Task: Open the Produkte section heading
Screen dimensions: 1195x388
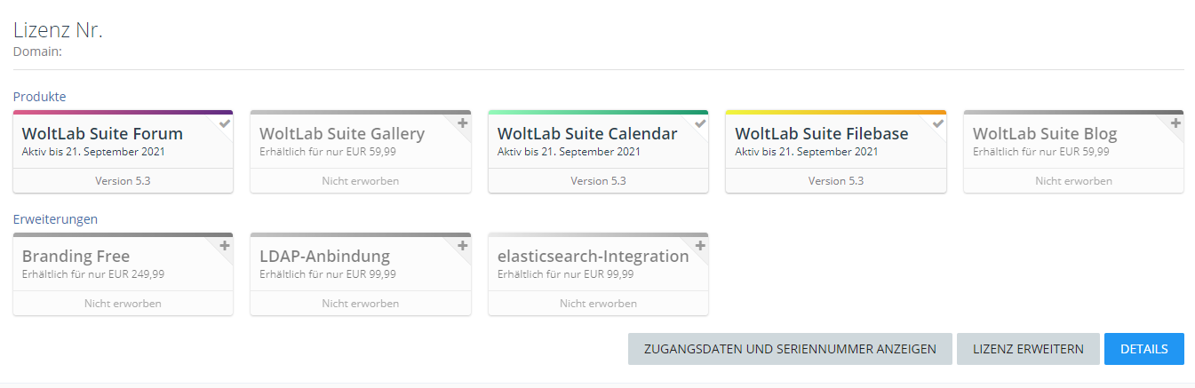Action: (39, 96)
